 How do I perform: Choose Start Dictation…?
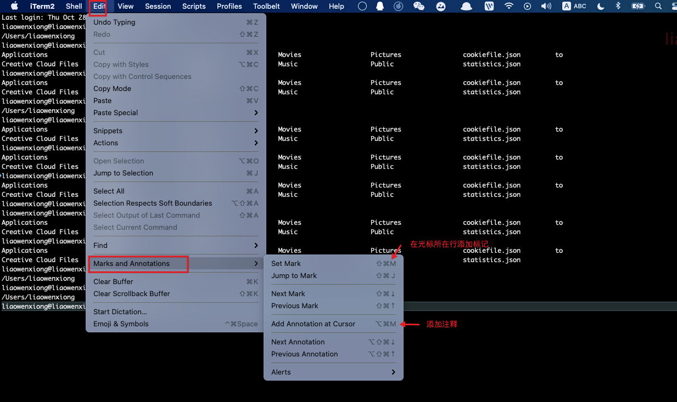176,312
